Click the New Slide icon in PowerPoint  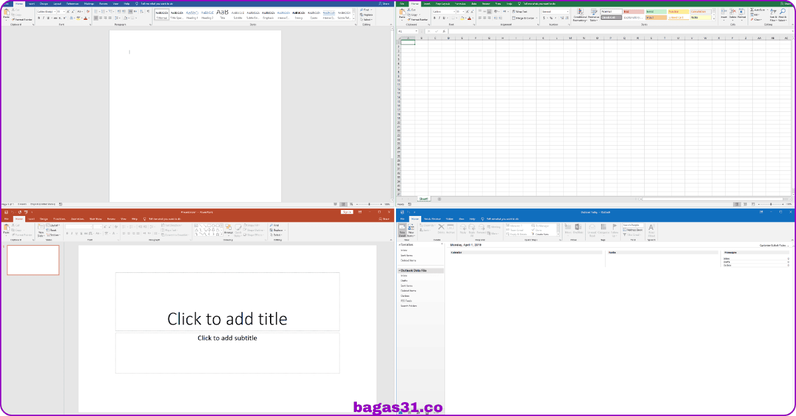coord(41,227)
